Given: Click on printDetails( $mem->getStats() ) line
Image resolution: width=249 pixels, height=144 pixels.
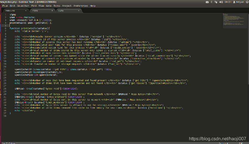Looking at the screenshot, I should (31, 23).
